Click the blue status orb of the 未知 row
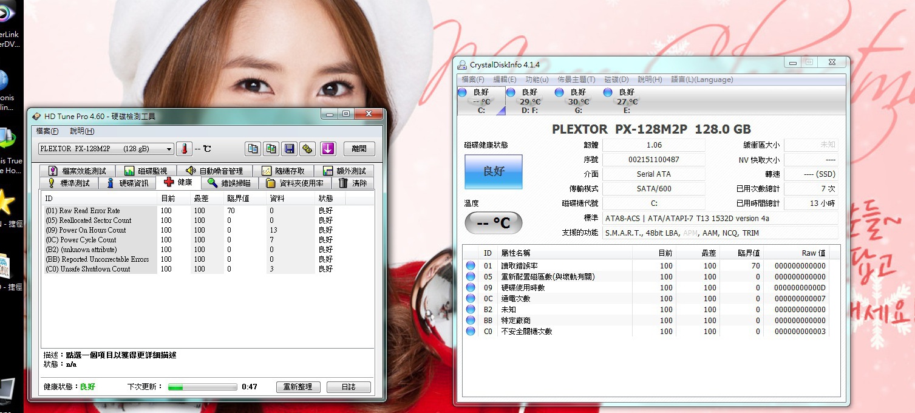 pyautogui.click(x=471, y=309)
